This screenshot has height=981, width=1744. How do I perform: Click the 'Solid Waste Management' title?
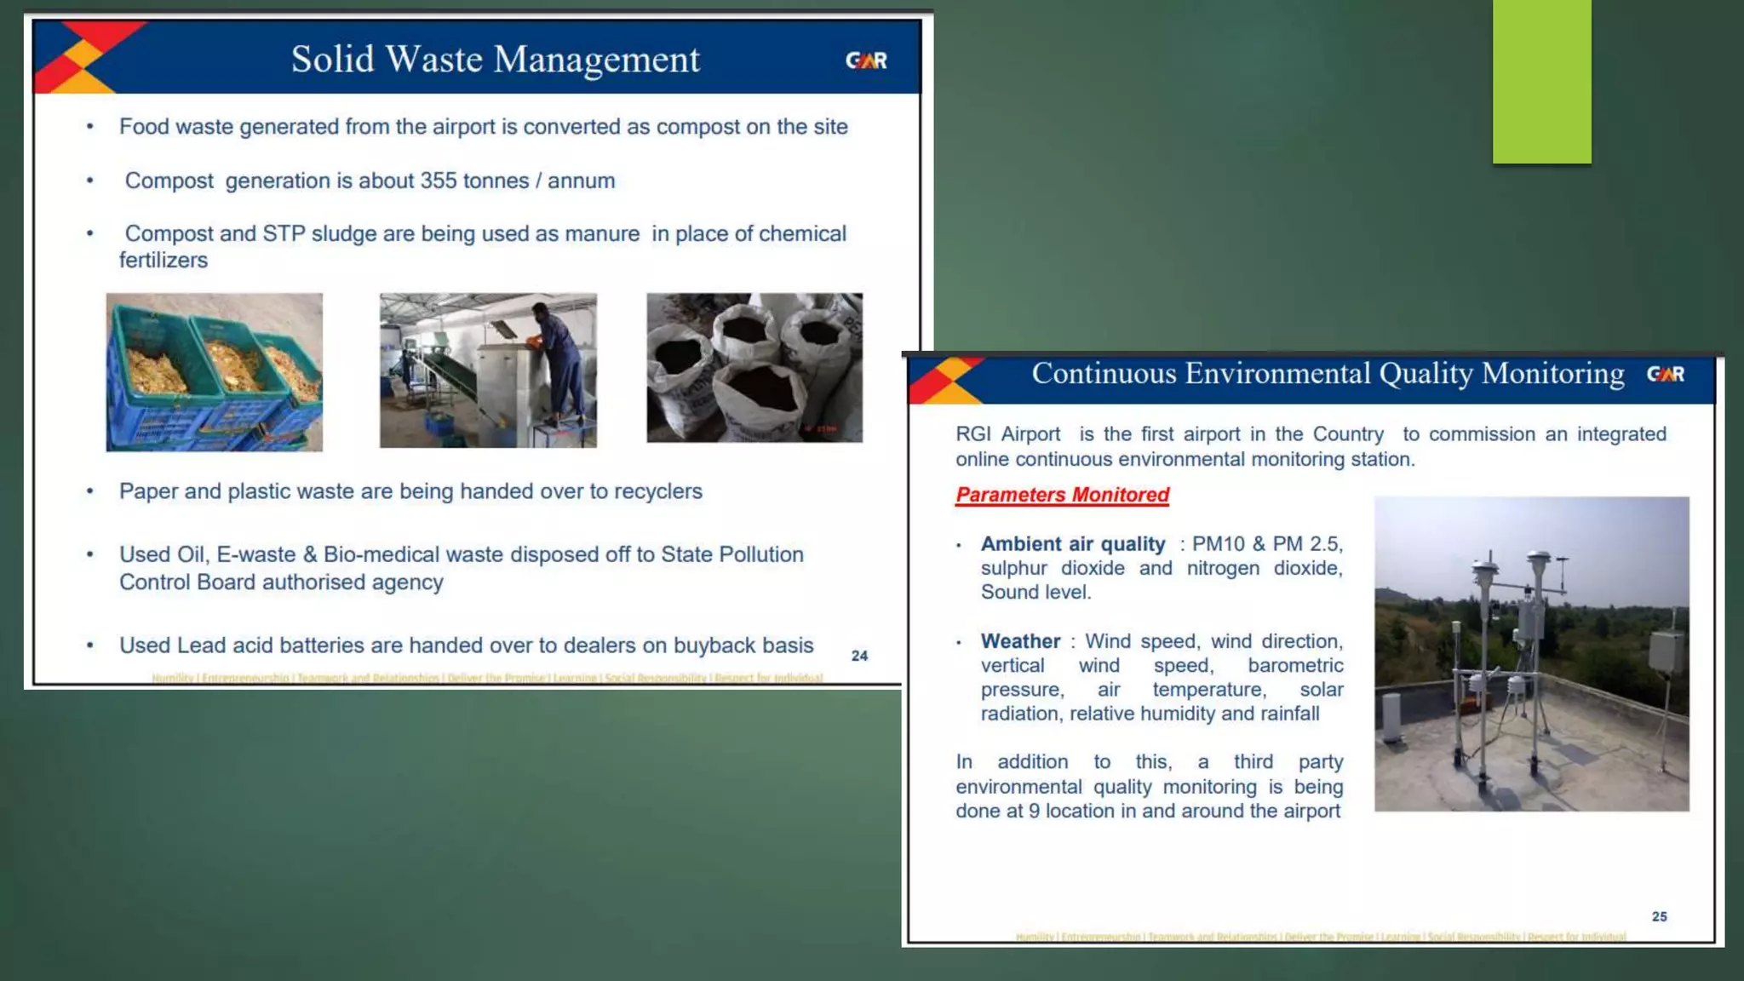point(495,60)
